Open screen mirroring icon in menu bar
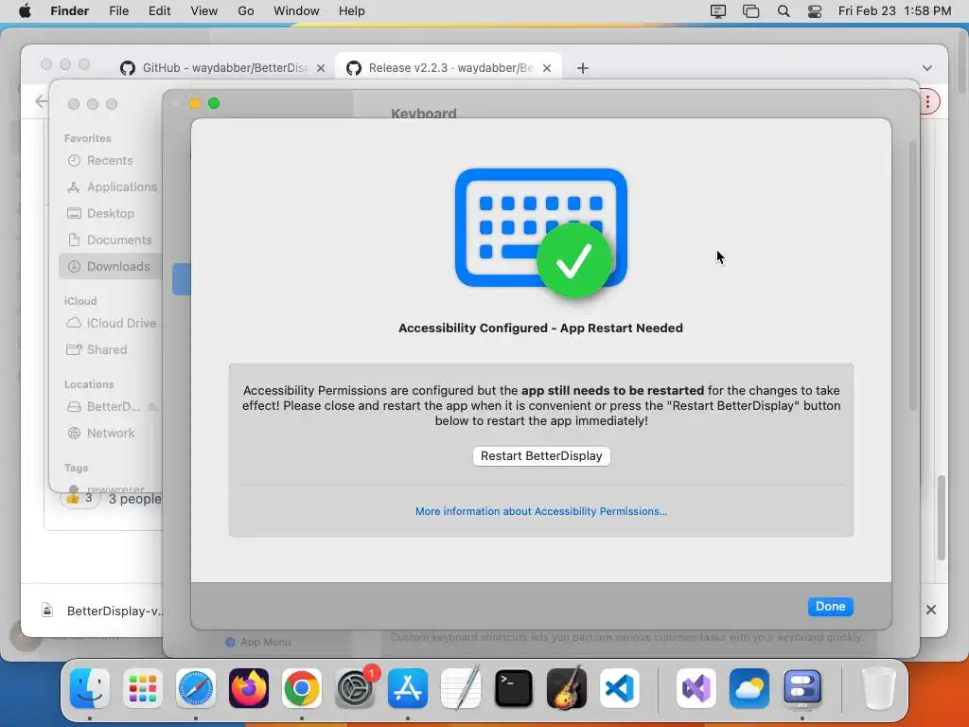This screenshot has width=969, height=727. [x=717, y=11]
